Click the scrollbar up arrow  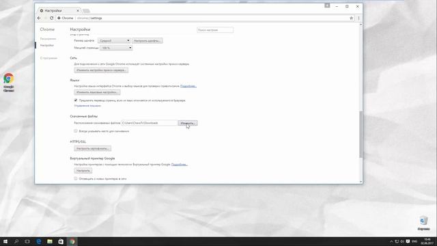(x=361, y=25)
